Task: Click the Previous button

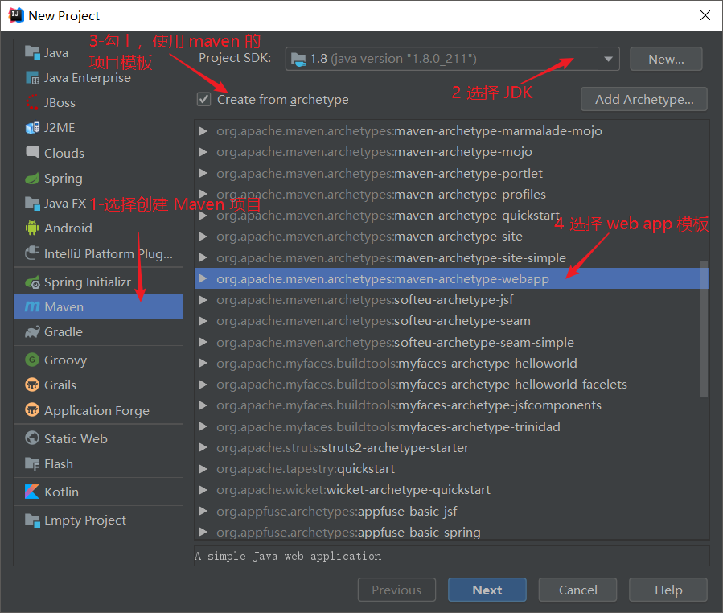Action: click(396, 590)
